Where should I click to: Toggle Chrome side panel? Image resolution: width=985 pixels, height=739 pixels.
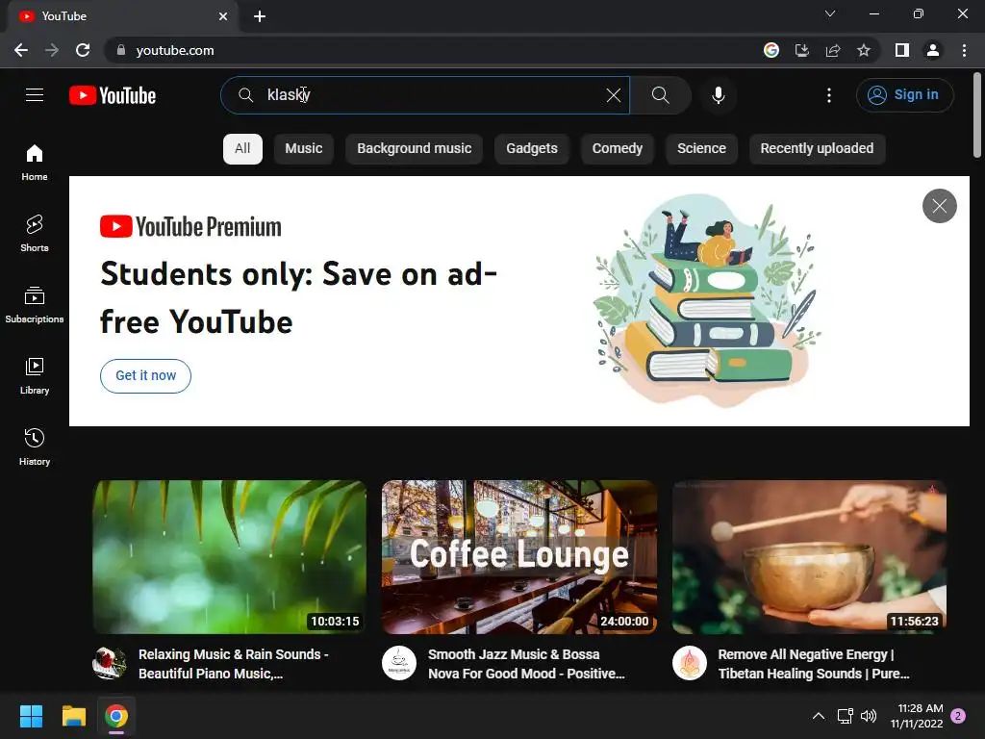click(902, 50)
